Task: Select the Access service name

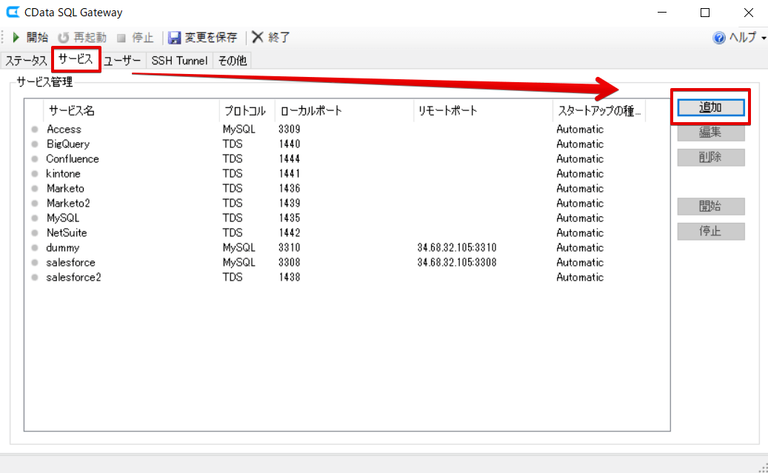Action: click(64, 130)
